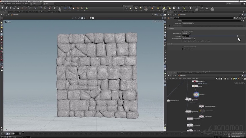Click the Group input field
Viewport: 246px width, 138px height.
[212, 21]
